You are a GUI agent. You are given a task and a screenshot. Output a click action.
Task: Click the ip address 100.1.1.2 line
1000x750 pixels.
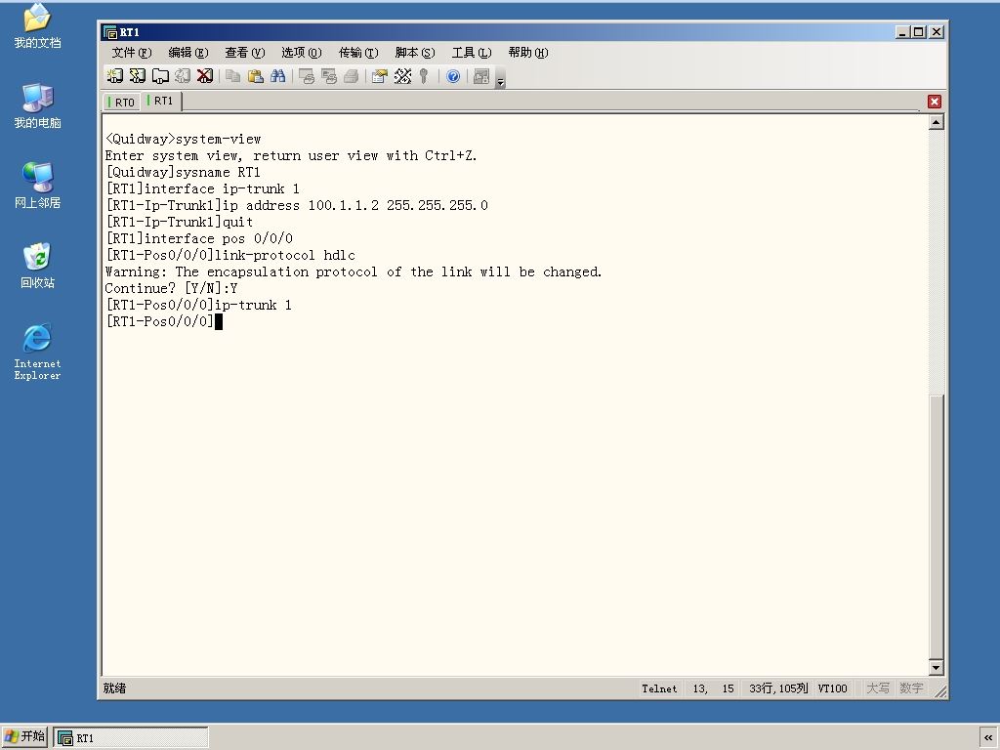pos(297,205)
